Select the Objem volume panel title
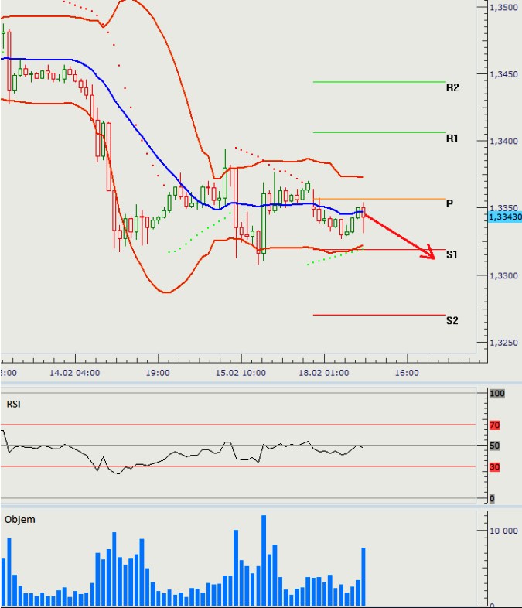Viewport: 522px width, 608px height. coord(20,520)
